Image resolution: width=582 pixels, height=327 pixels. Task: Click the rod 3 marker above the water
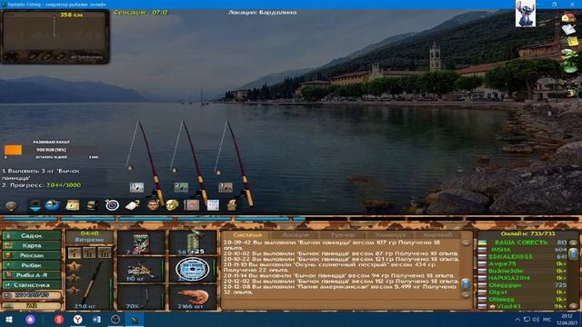tap(226, 187)
